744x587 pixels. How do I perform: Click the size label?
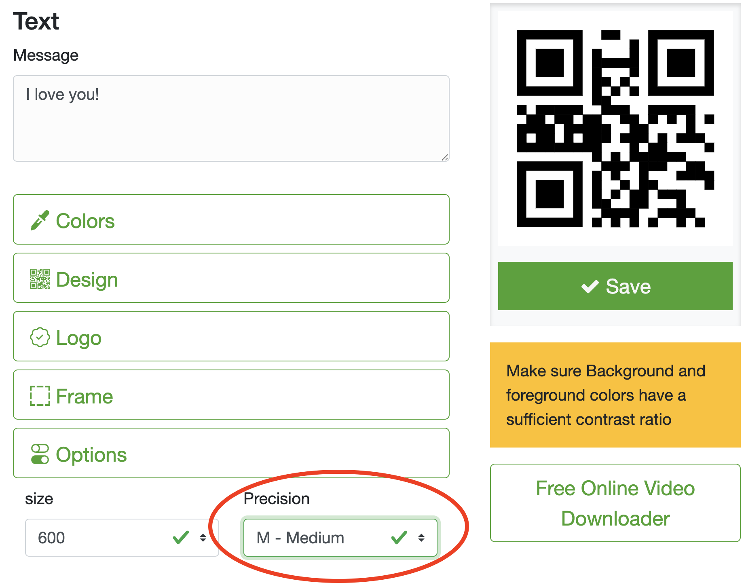(39, 499)
